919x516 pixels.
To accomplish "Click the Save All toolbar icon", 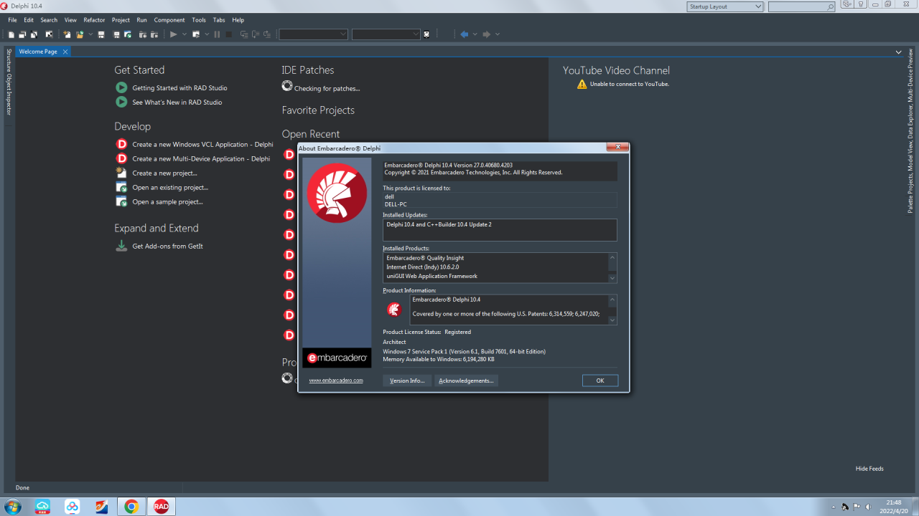I will (116, 34).
